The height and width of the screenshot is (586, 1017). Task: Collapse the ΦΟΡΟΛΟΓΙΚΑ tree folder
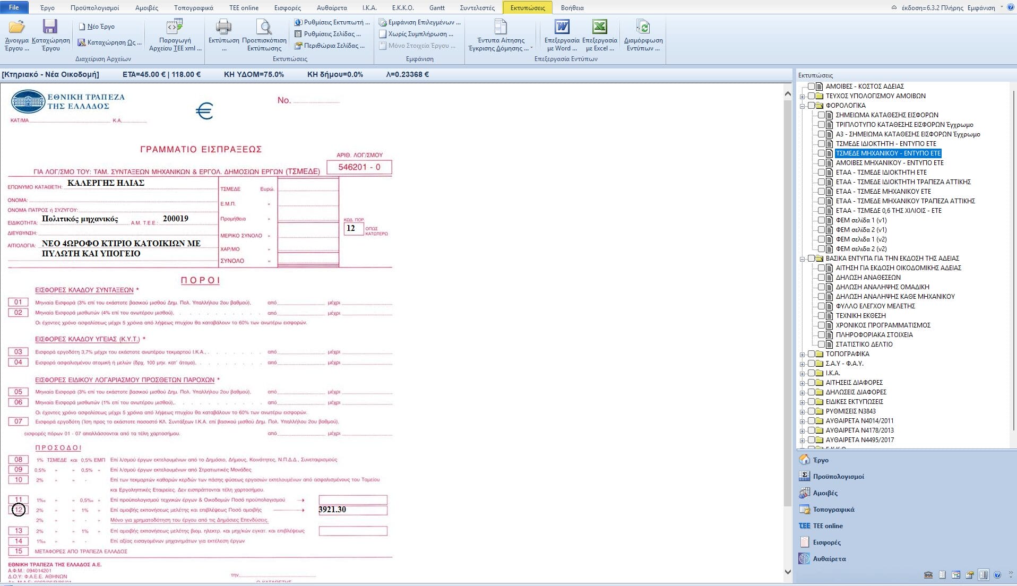pyautogui.click(x=803, y=106)
